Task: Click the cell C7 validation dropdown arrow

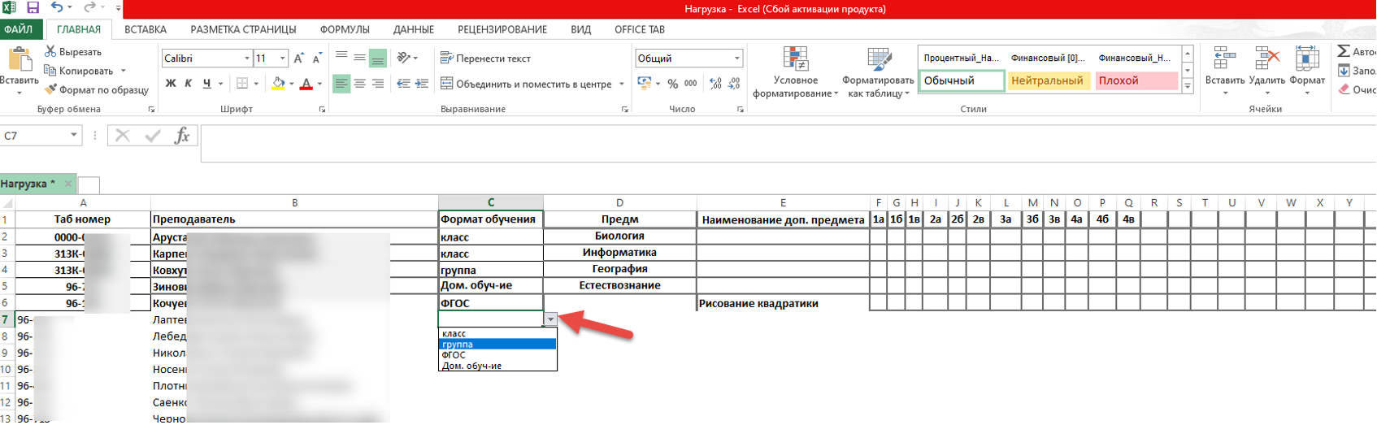Action: point(550,319)
